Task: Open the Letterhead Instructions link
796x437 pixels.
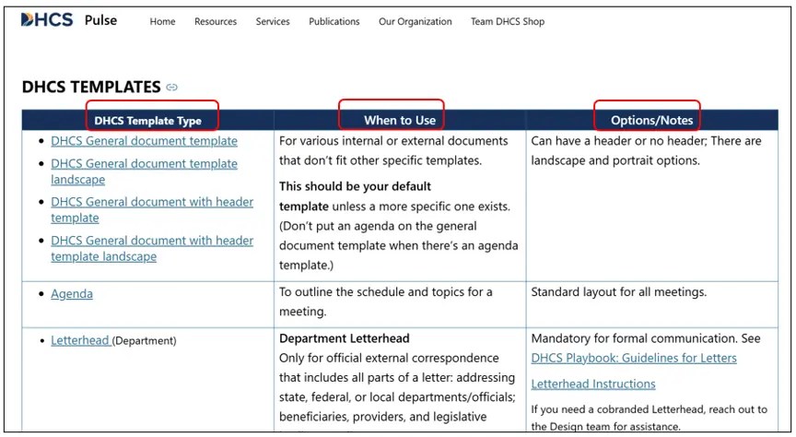Action: tap(593, 384)
